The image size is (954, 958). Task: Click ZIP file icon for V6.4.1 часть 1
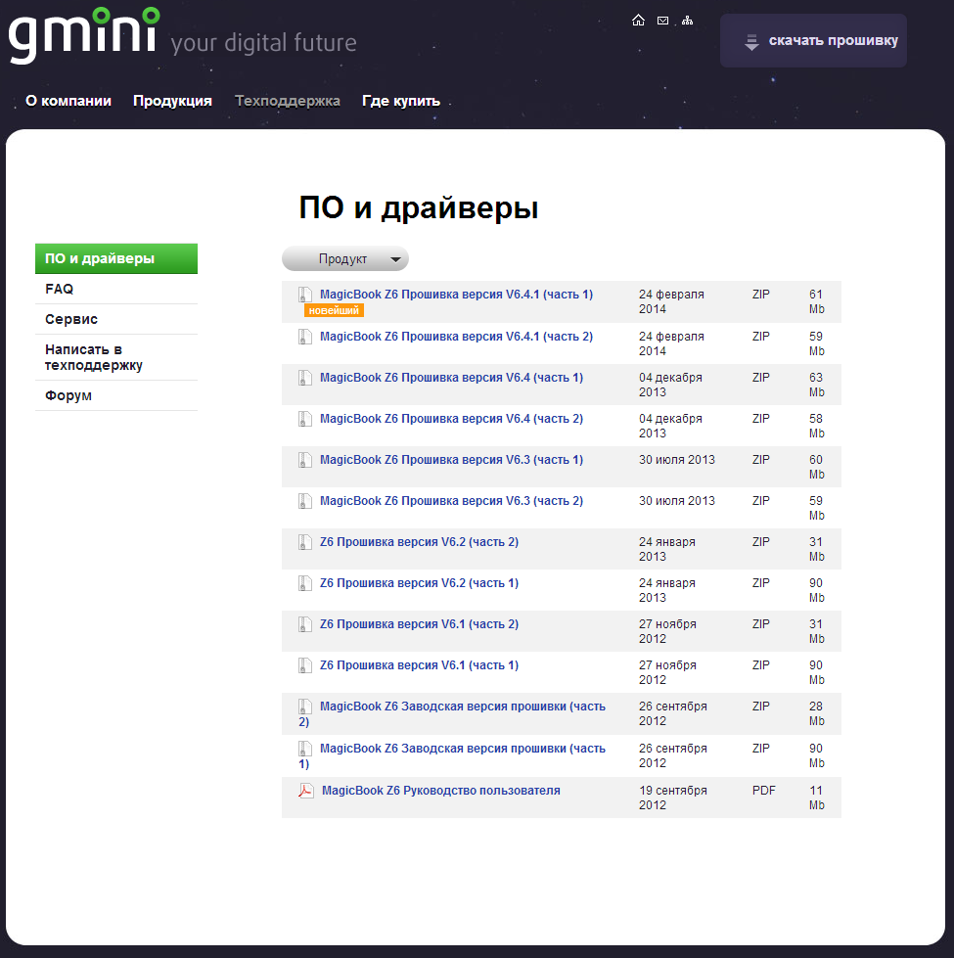pyautogui.click(x=304, y=295)
